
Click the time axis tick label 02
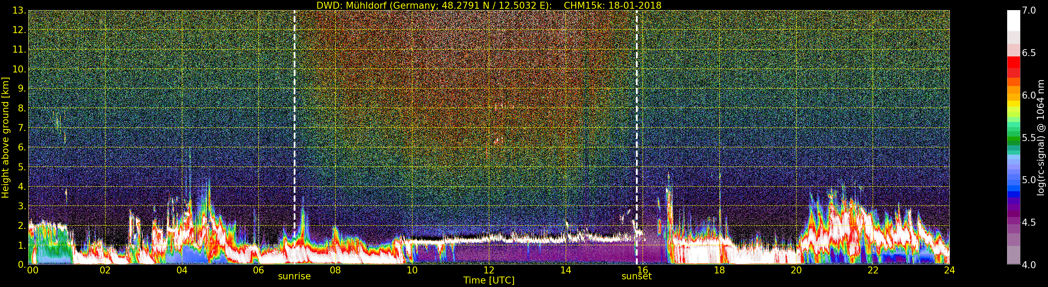tap(105, 270)
